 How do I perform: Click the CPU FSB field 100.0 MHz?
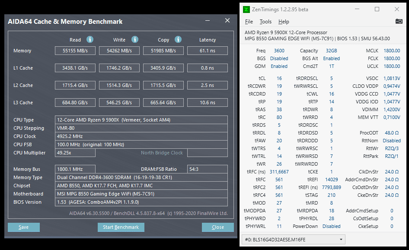[x=141, y=144]
